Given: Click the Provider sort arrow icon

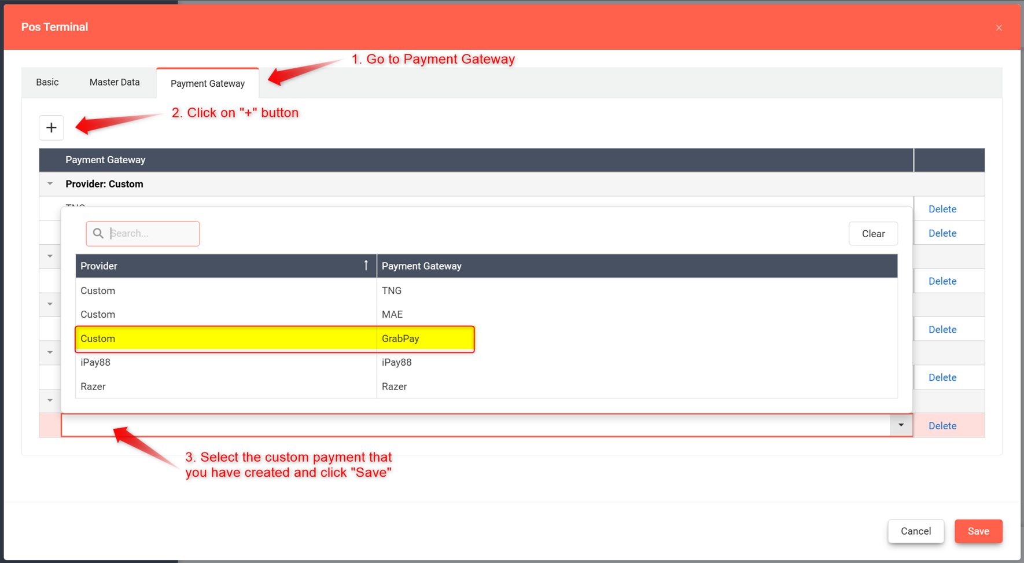Looking at the screenshot, I should tap(366, 265).
